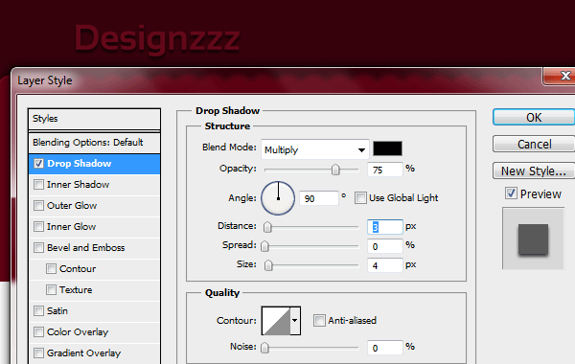Image resolution: width=575 pixels, height=364 pixels.
Task: Click the Size slider handle
Action: tap(268, 265)
